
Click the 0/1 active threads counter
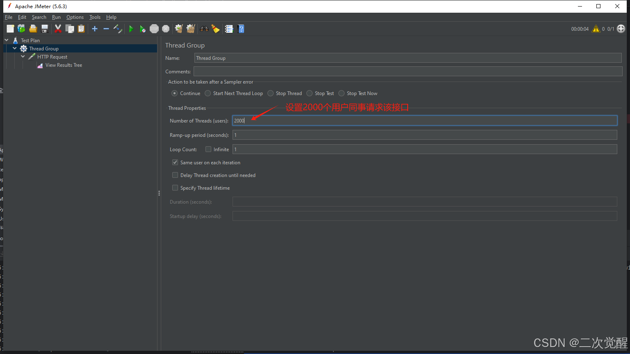click(x=611, y=29)
